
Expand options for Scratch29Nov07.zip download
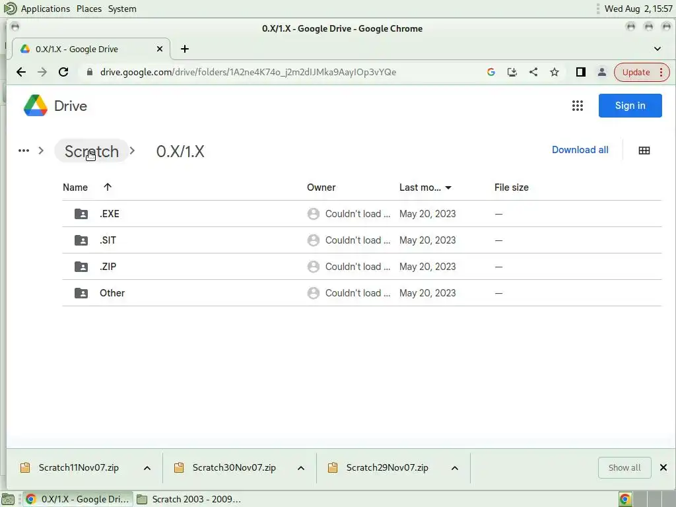click(454, 468)
